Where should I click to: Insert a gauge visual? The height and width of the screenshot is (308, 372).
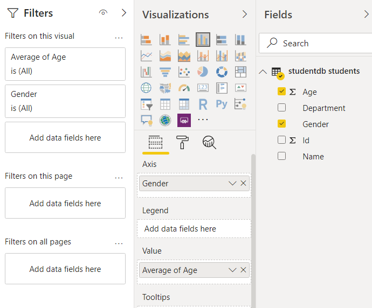tap(184, 88)
